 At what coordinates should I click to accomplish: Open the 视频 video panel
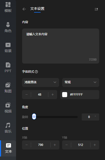pyautogui.click(x=8, y=108)
